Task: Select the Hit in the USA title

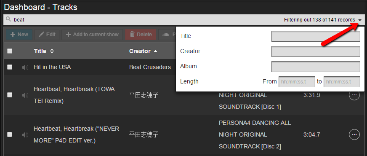Action: (52, 67)
